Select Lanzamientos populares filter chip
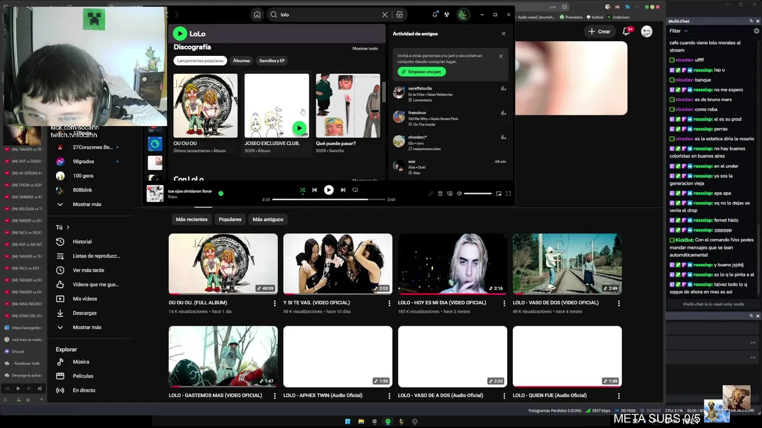This screenshot has height=428, width=762. pos(200,61)
